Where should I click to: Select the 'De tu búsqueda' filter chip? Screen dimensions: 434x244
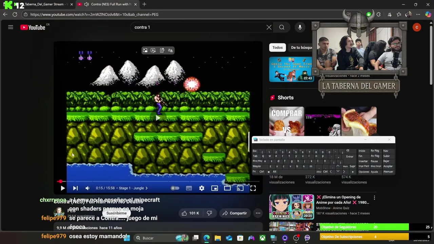point(301,47)
